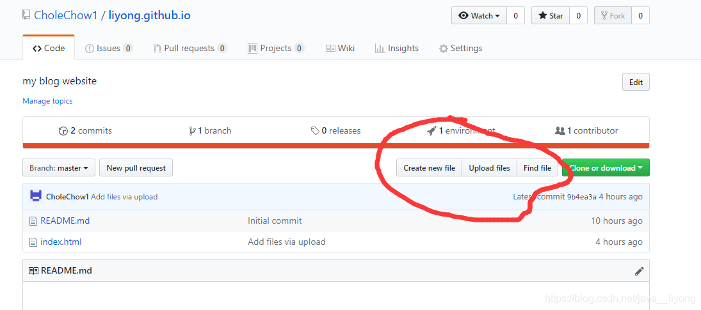Viewport: 701px width, 310px height.
Task: Open the Insights tab
Action: (x=396, y=48)
